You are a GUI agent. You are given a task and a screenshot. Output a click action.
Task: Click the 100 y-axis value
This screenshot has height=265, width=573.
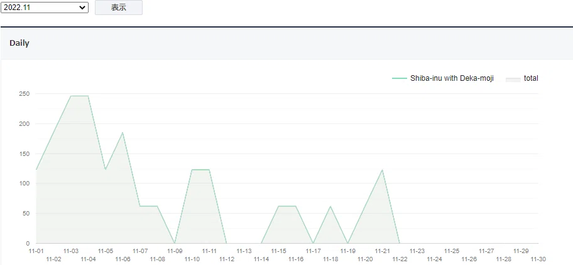pyautogui.click(x=25, y=184)
